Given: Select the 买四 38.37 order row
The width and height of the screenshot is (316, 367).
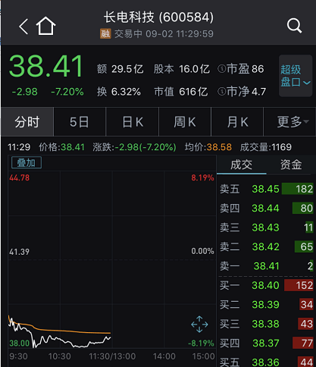Looking at the screenshot, I should click(x=267, y=343).
